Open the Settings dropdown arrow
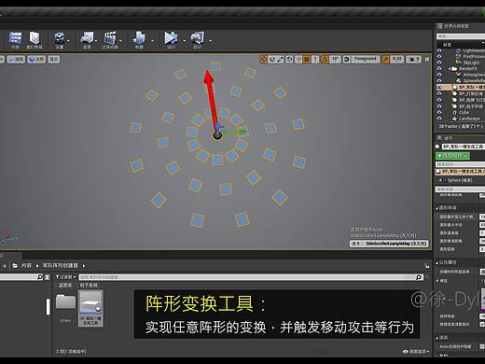 click(x=69, y=40)
